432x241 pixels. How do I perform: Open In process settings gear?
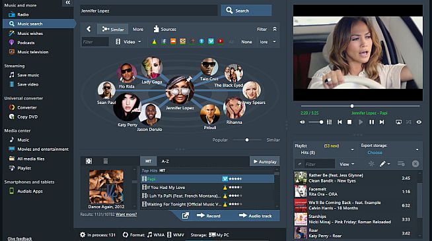coord(83,234)
